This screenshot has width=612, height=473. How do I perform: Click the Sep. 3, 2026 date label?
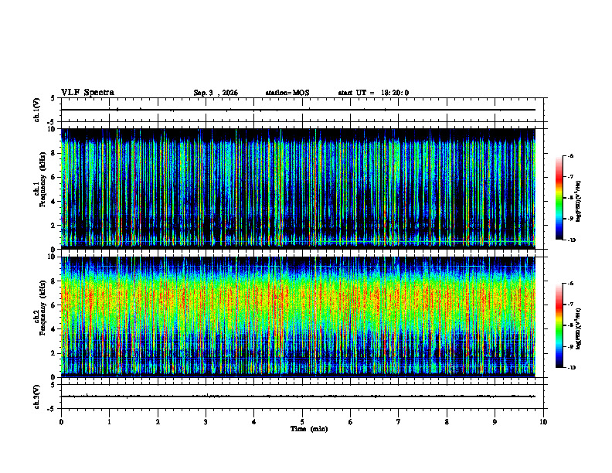pyautogui.click(x=216, y=93)
